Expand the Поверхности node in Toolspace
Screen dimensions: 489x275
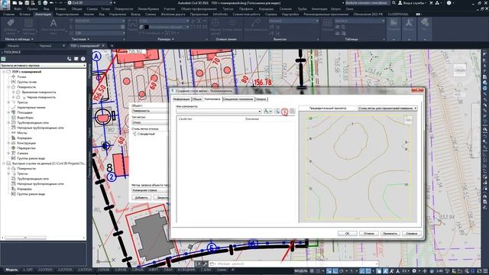[8, 87]
